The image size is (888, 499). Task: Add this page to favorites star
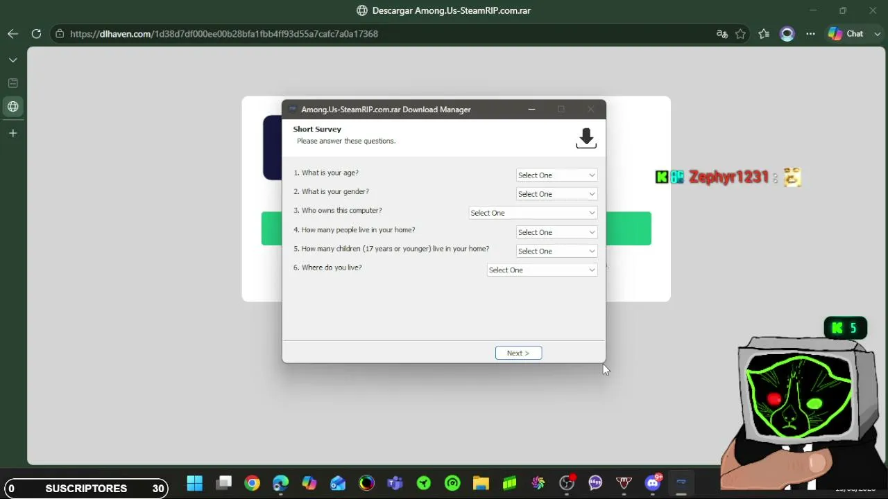(x=741, y=33)
